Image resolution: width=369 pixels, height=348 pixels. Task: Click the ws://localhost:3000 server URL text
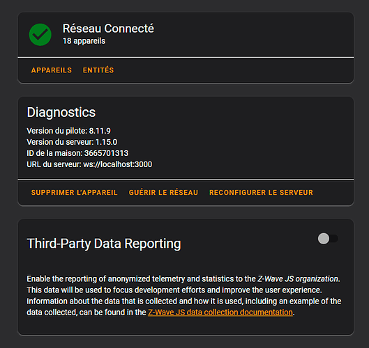coord(118,164)
